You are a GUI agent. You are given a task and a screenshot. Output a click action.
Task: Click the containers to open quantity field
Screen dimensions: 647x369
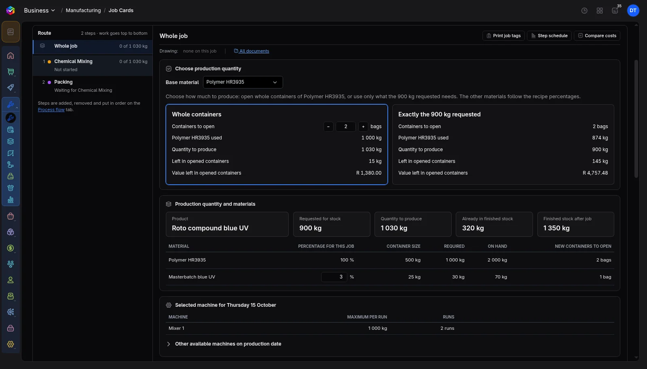click(346, 127)
